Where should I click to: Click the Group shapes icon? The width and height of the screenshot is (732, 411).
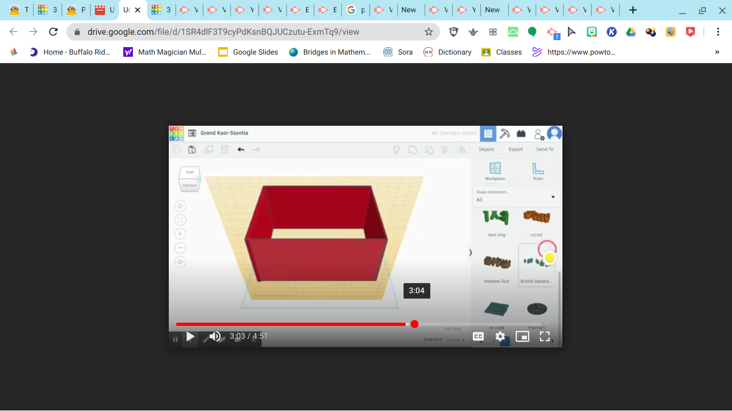[413, 150]
